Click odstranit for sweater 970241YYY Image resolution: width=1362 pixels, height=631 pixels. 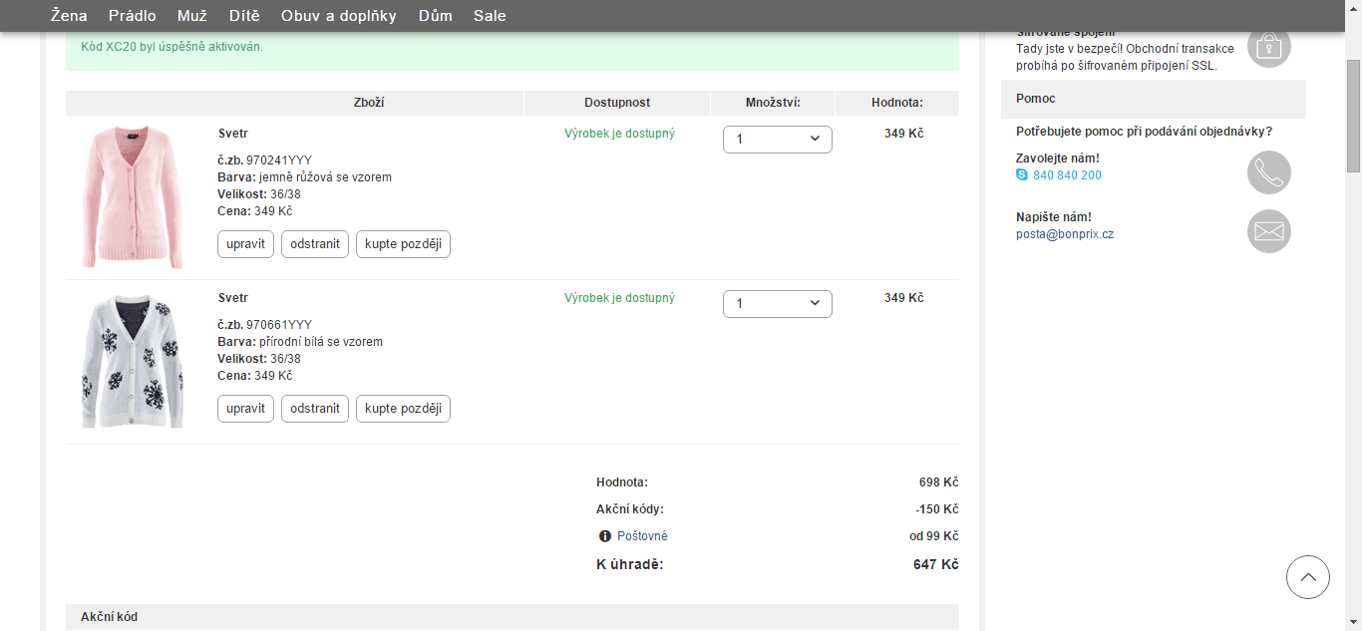click(315, 244)
